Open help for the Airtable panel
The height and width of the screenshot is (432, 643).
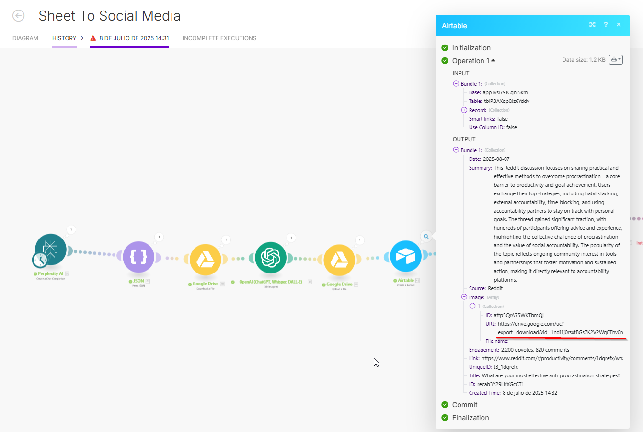click(x=606, y=25)
